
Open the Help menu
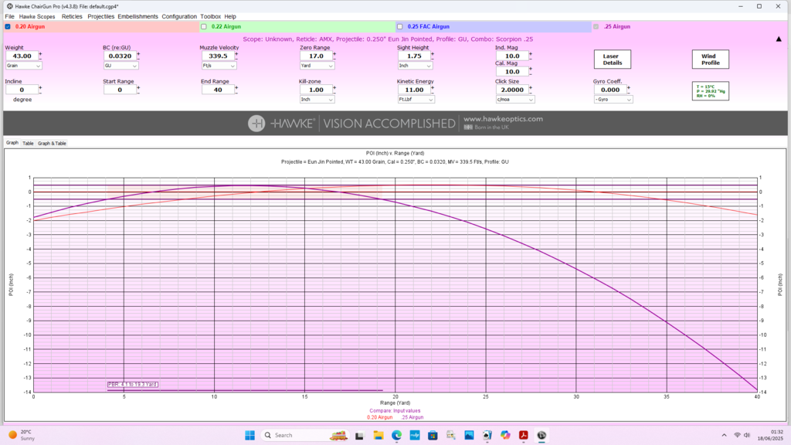point(230,17)
